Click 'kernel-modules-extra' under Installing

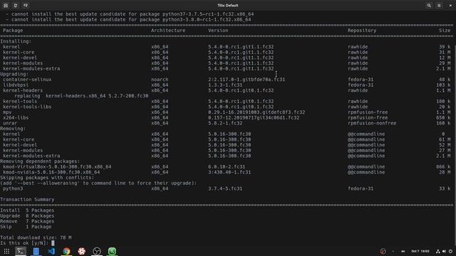(x=31, y=69)
